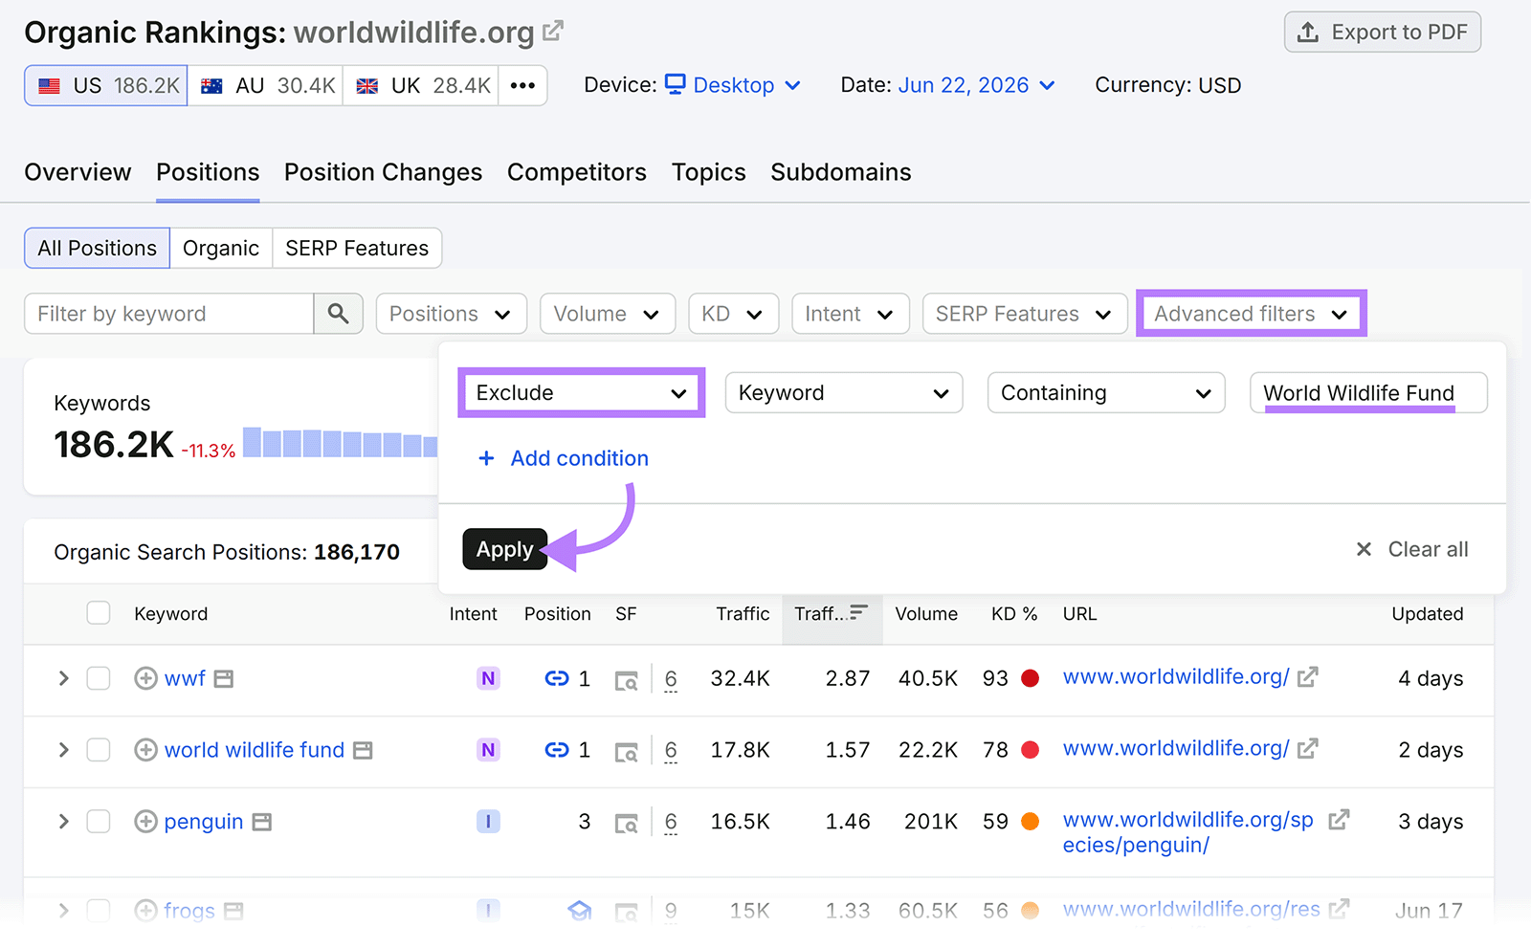Select the US 186.2K database
This screenshot has width=1531, height=948.
[106, 85]
